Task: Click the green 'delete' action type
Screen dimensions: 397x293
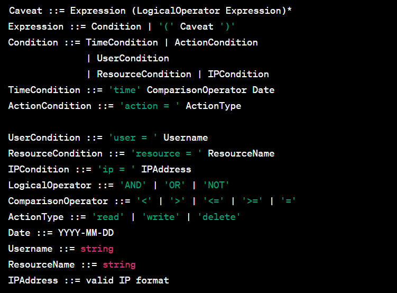Action: tap(219, 217)
